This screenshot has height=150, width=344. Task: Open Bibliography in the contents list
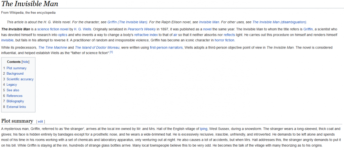15,101
